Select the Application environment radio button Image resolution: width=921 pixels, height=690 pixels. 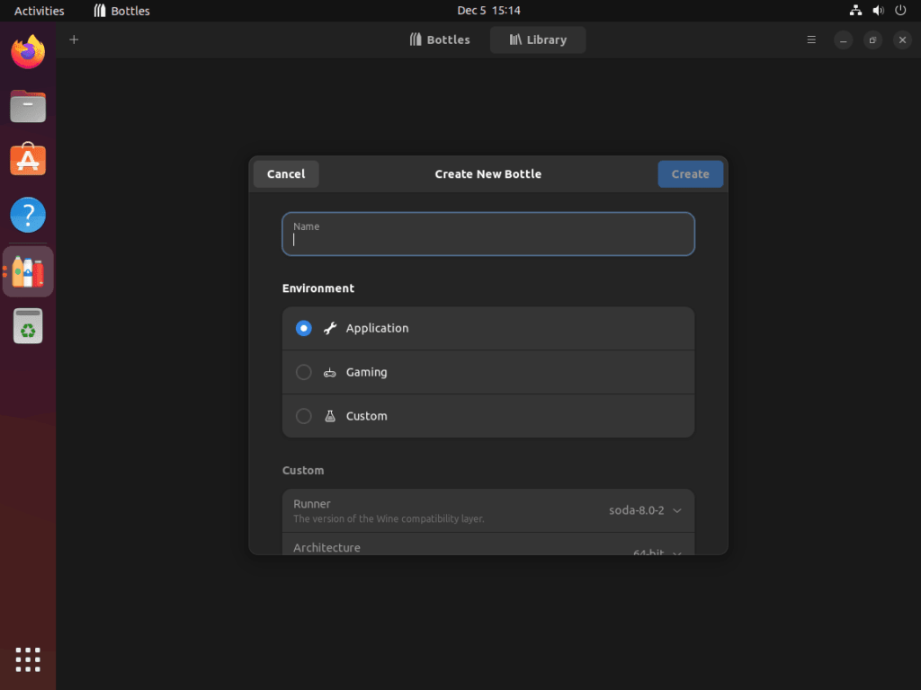(304, 328)
